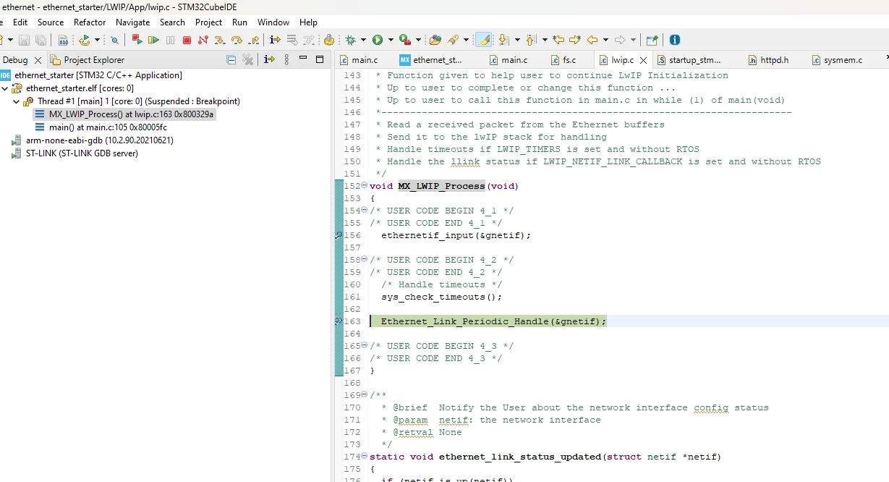Open the Window menu

point(273,22)
